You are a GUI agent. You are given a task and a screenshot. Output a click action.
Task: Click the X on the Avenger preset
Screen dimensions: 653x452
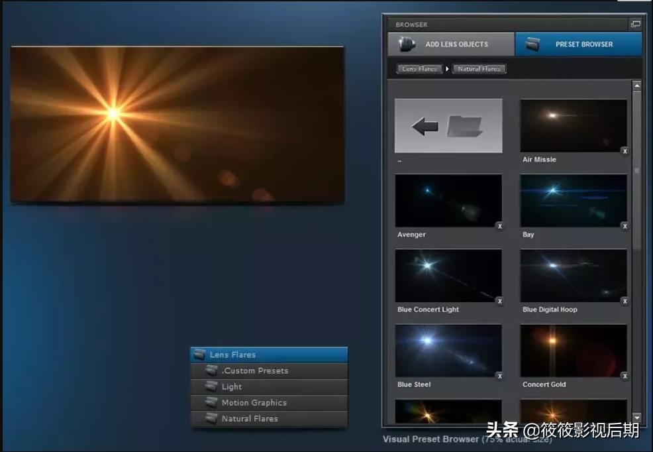(499, 226)
